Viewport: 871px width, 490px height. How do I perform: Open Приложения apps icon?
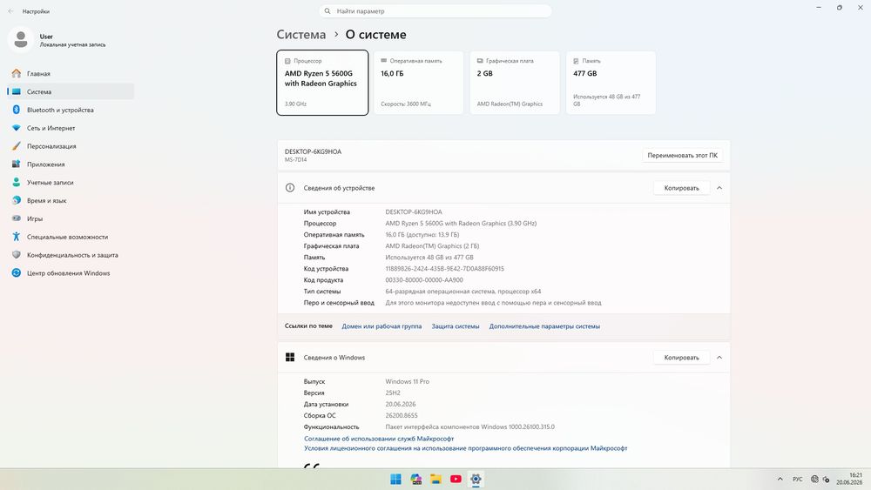tap(16, 164)
